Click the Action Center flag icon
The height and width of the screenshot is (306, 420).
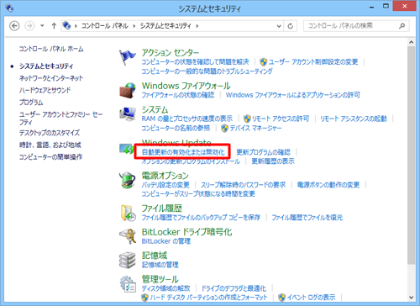127,57
